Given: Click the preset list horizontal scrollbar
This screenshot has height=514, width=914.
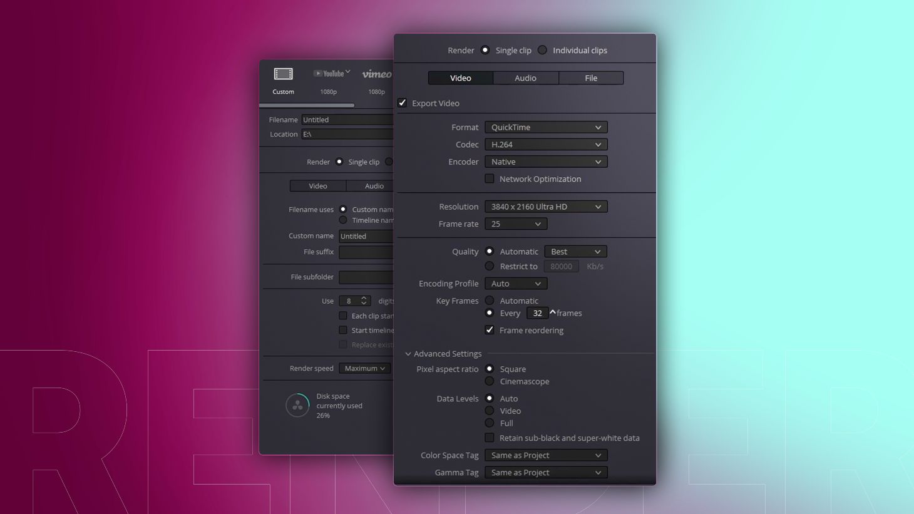Looking at the screenshot, I should pos(307,105).
